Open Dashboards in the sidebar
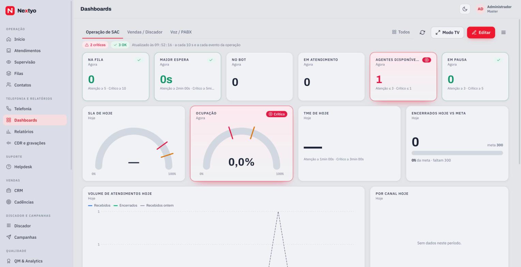 coord(35,120)
